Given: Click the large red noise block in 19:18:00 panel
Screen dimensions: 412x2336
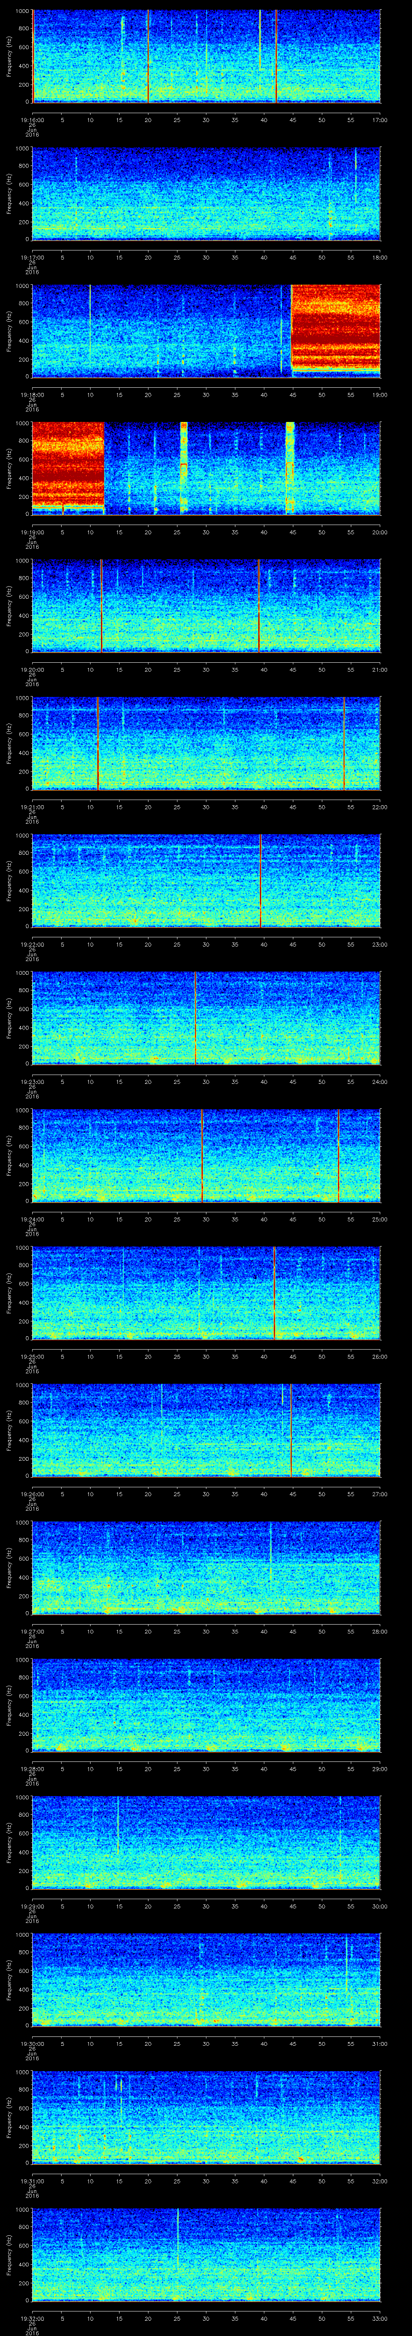Looking at the screenshot, I should pyautogui.click(x=335, y=329).
